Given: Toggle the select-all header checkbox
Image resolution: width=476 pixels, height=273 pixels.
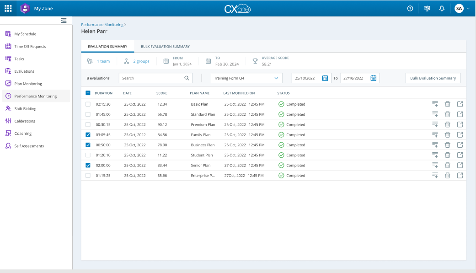Looking at the screenshot, I should click(88, 93).
